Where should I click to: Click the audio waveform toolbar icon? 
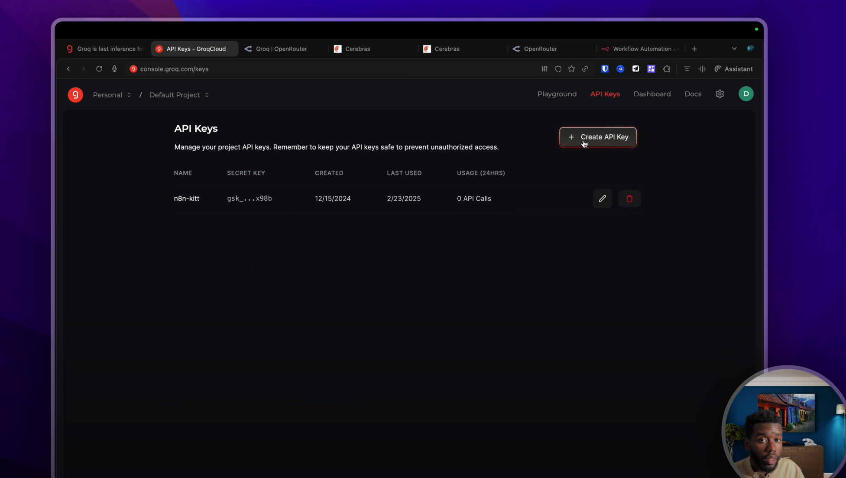tap(702, 69)
